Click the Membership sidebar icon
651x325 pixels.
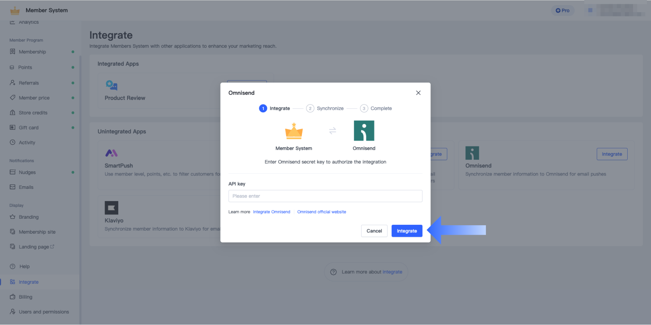pyautogui.click(x=13, y=52)
